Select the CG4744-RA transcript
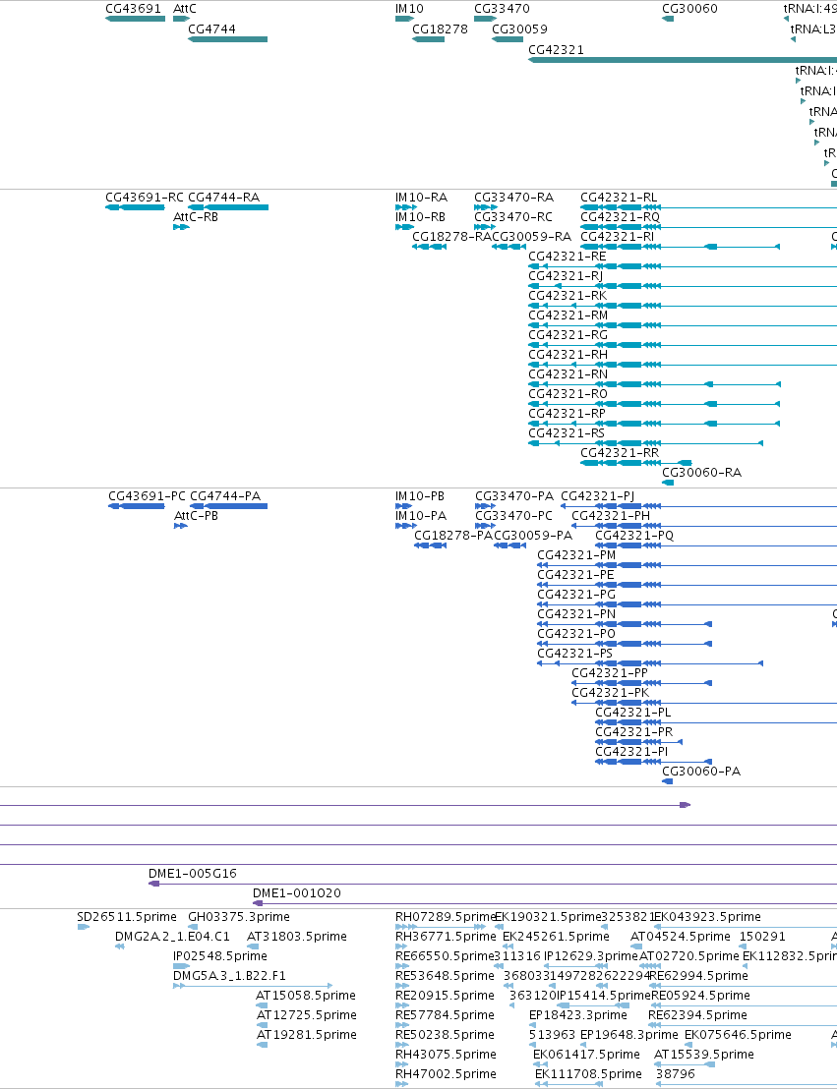 pos(224,198)
